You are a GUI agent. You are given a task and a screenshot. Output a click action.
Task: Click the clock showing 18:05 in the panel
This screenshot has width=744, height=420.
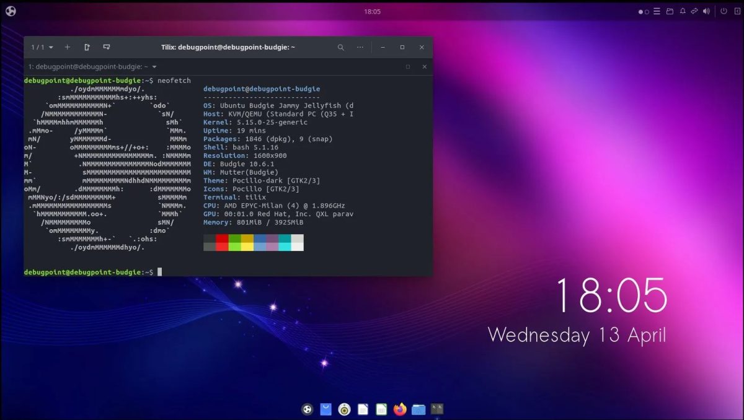click(x=372, y=11)
